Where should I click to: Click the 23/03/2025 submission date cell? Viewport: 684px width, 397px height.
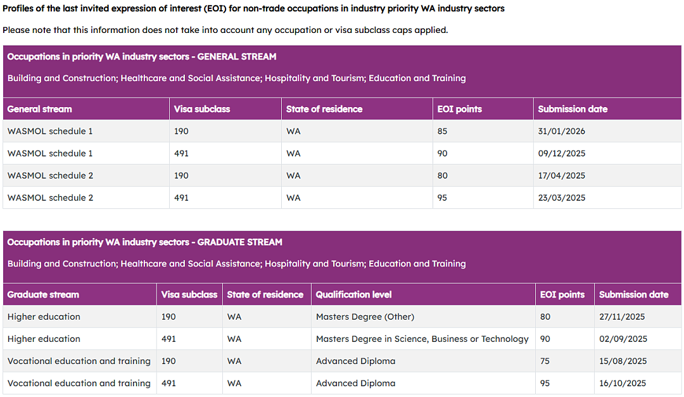(607, 198)
